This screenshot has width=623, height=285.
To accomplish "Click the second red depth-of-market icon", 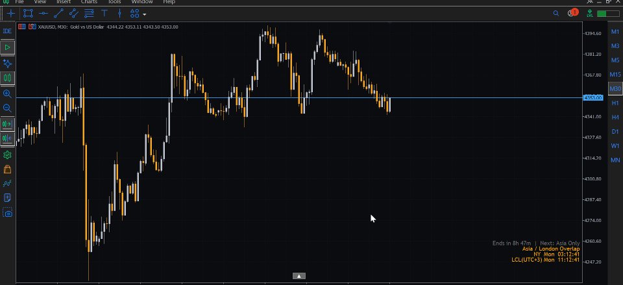I will pos(31,27).
